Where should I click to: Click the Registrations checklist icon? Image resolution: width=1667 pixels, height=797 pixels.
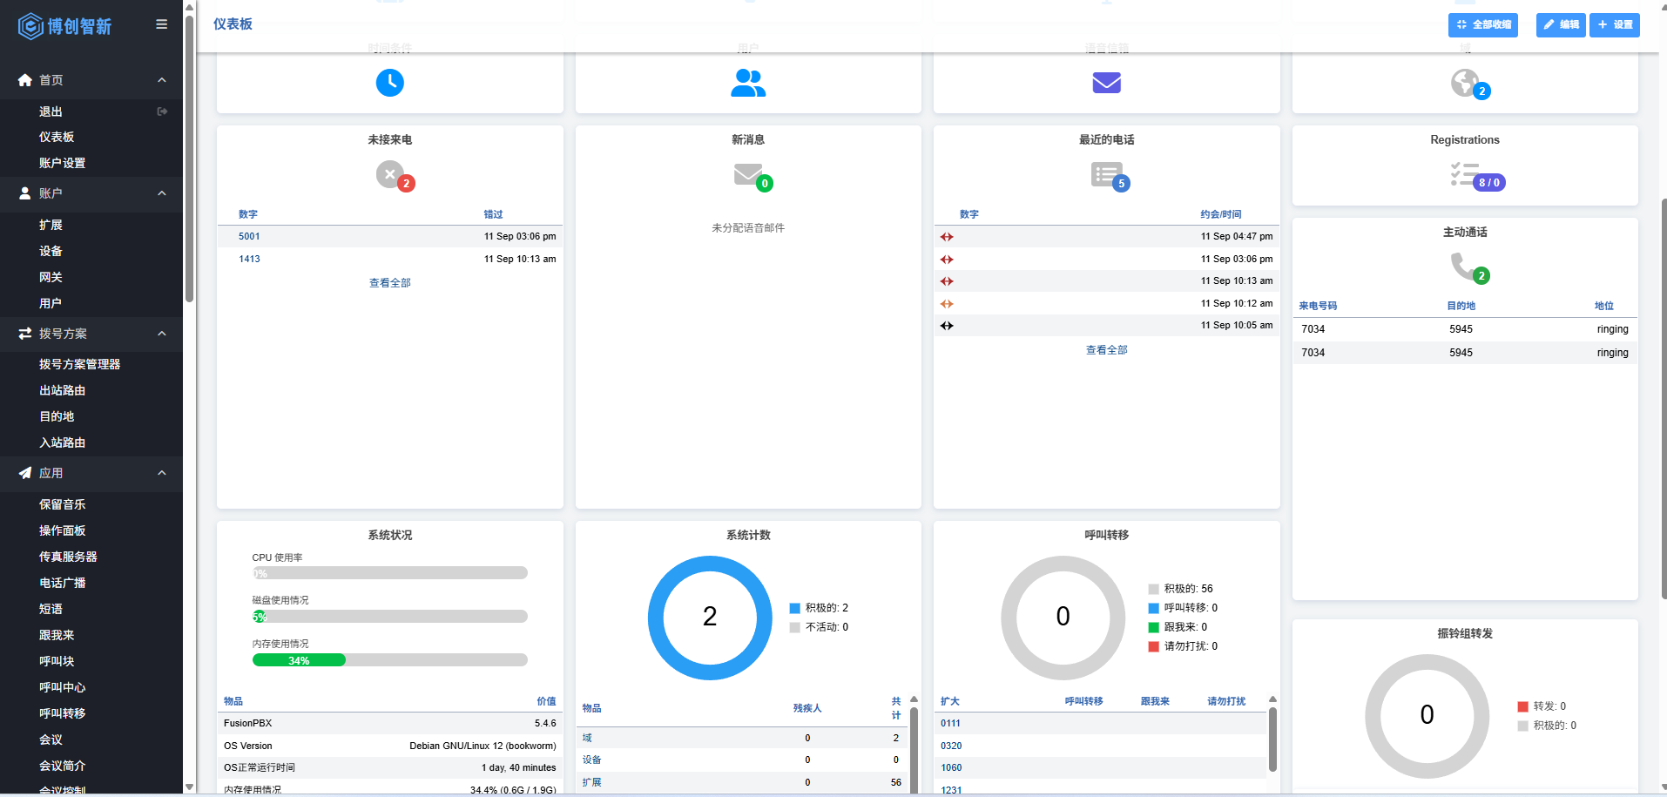click(1464, 174)
